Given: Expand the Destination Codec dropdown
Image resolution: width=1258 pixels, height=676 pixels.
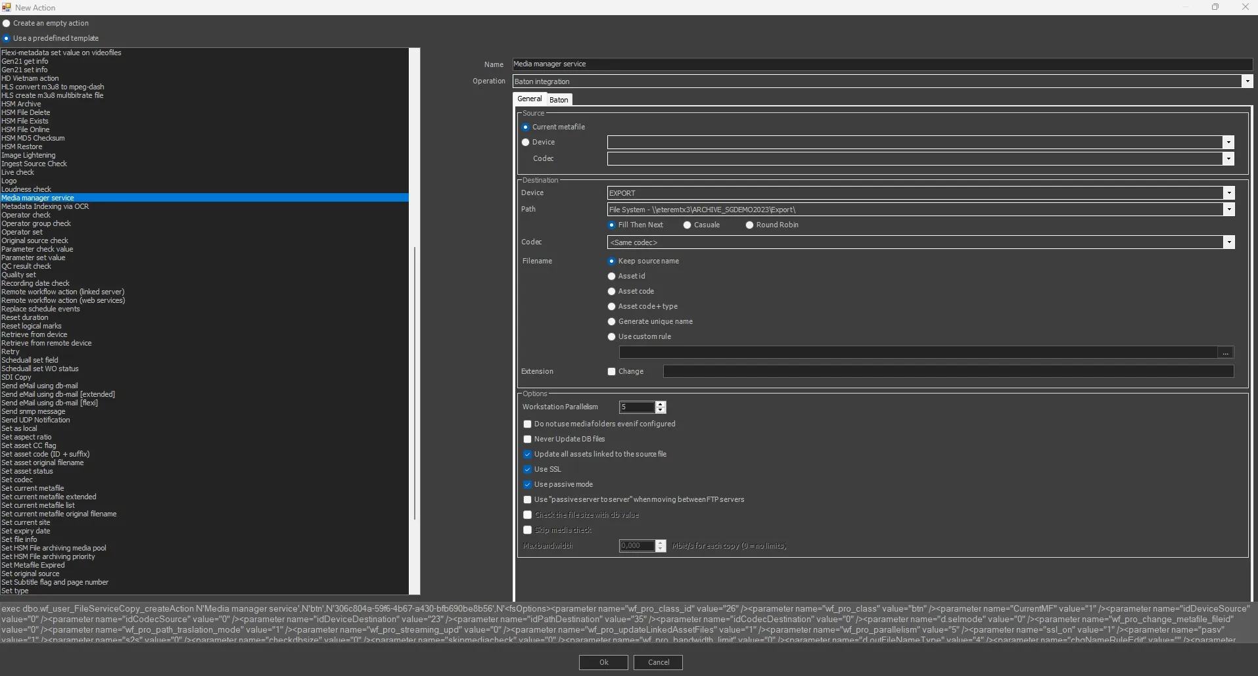Looking at the screenshot, I should [x=1228, y=242].
